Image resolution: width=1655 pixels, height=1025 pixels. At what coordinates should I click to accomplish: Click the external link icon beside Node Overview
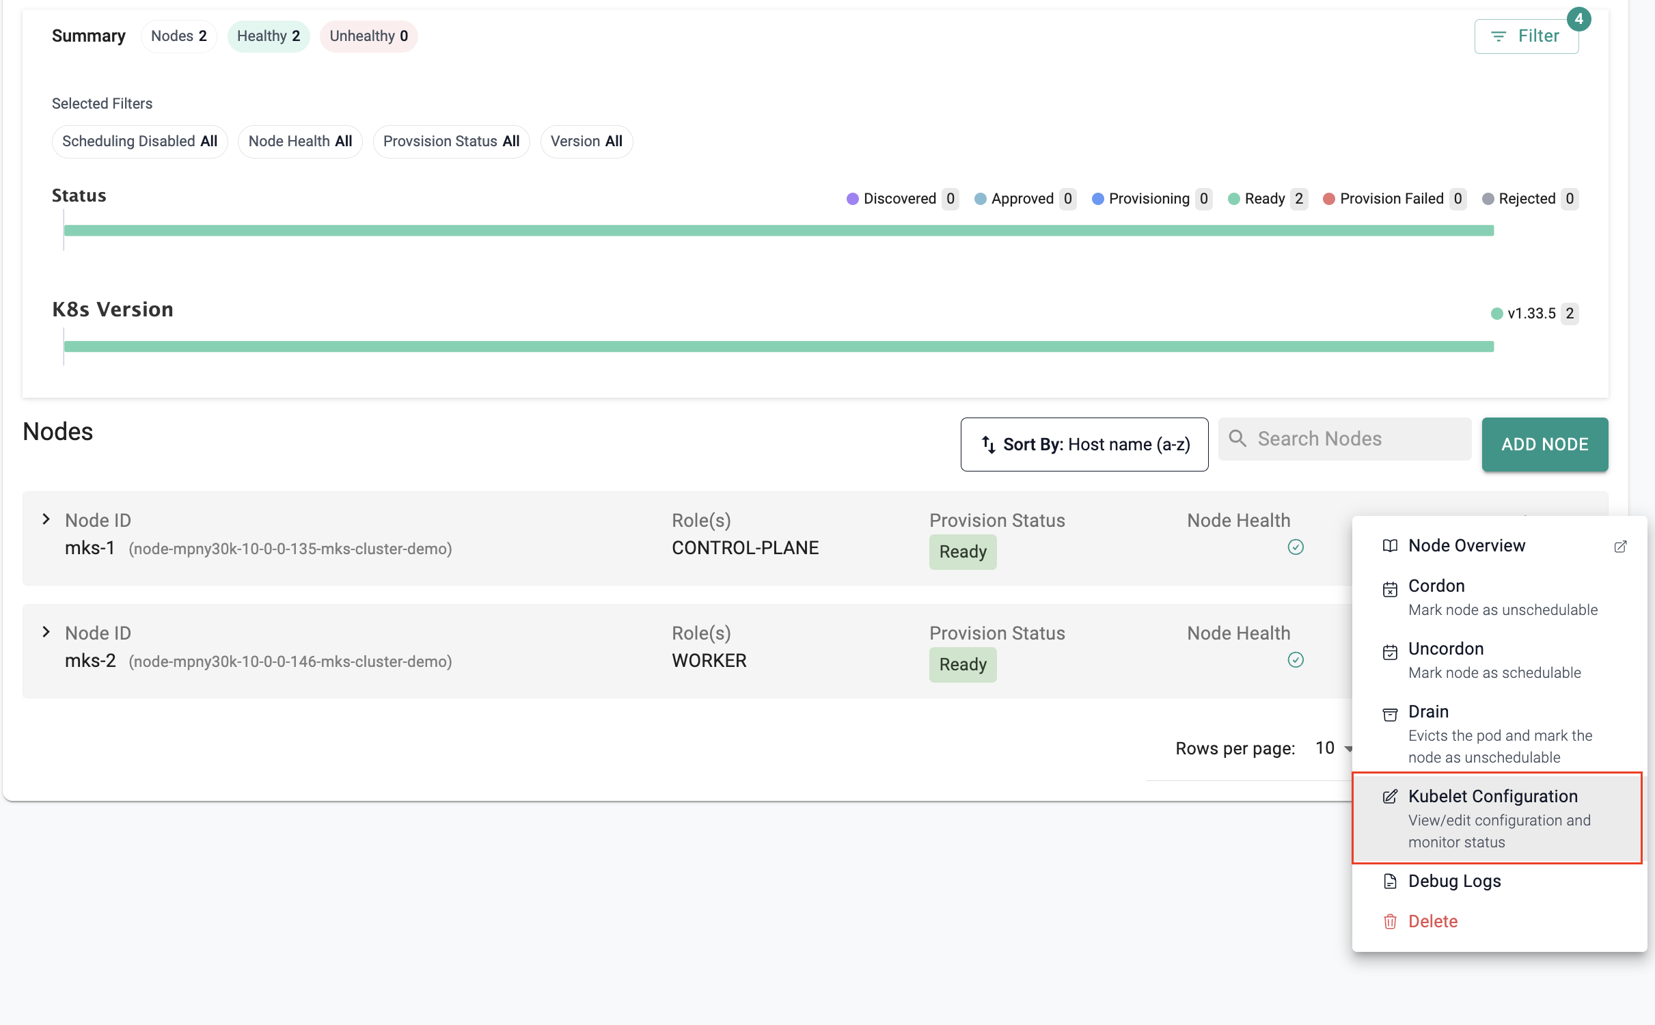pos(1620,547)
